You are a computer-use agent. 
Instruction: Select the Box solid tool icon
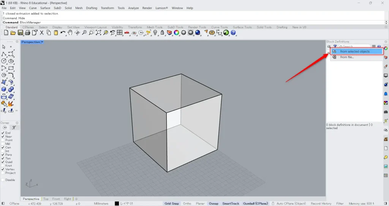(x=4, y=89)
